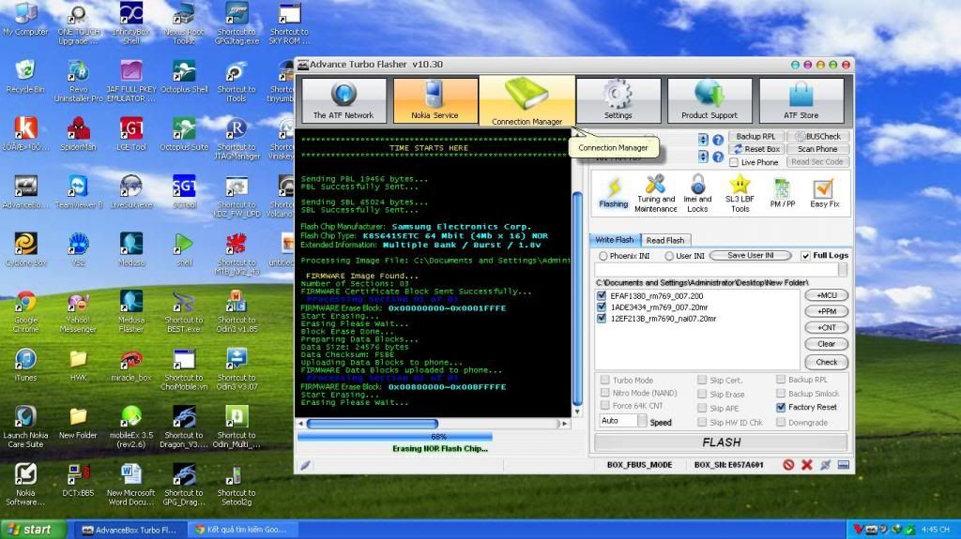Click the lower blue help question icon
This screenshot has height=539, width=961.
[x=718, y=157]
